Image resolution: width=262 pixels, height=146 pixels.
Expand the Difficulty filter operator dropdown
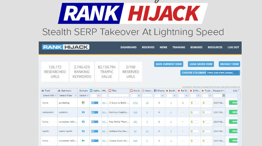(198, 95)
